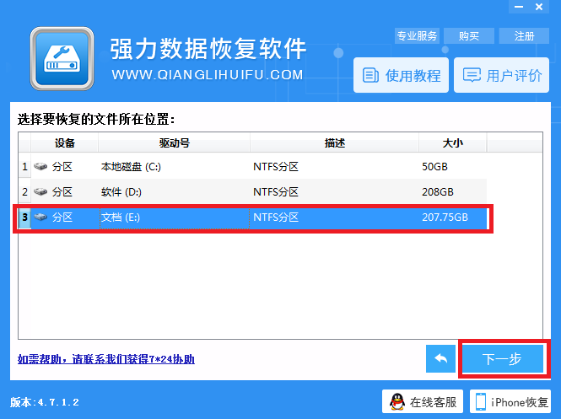Open 用户评价 user reviews
The height and width of the screenshot is (419, 561).
pos(501,75)
